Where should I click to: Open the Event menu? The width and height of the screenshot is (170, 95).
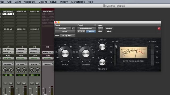pos(18,2)
